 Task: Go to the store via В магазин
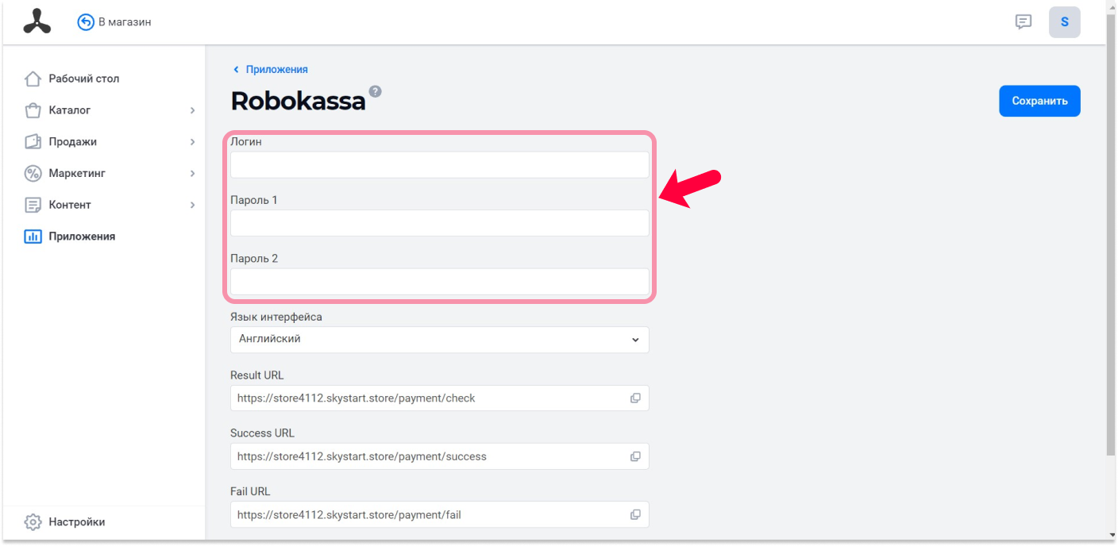[x=125, y=22]
